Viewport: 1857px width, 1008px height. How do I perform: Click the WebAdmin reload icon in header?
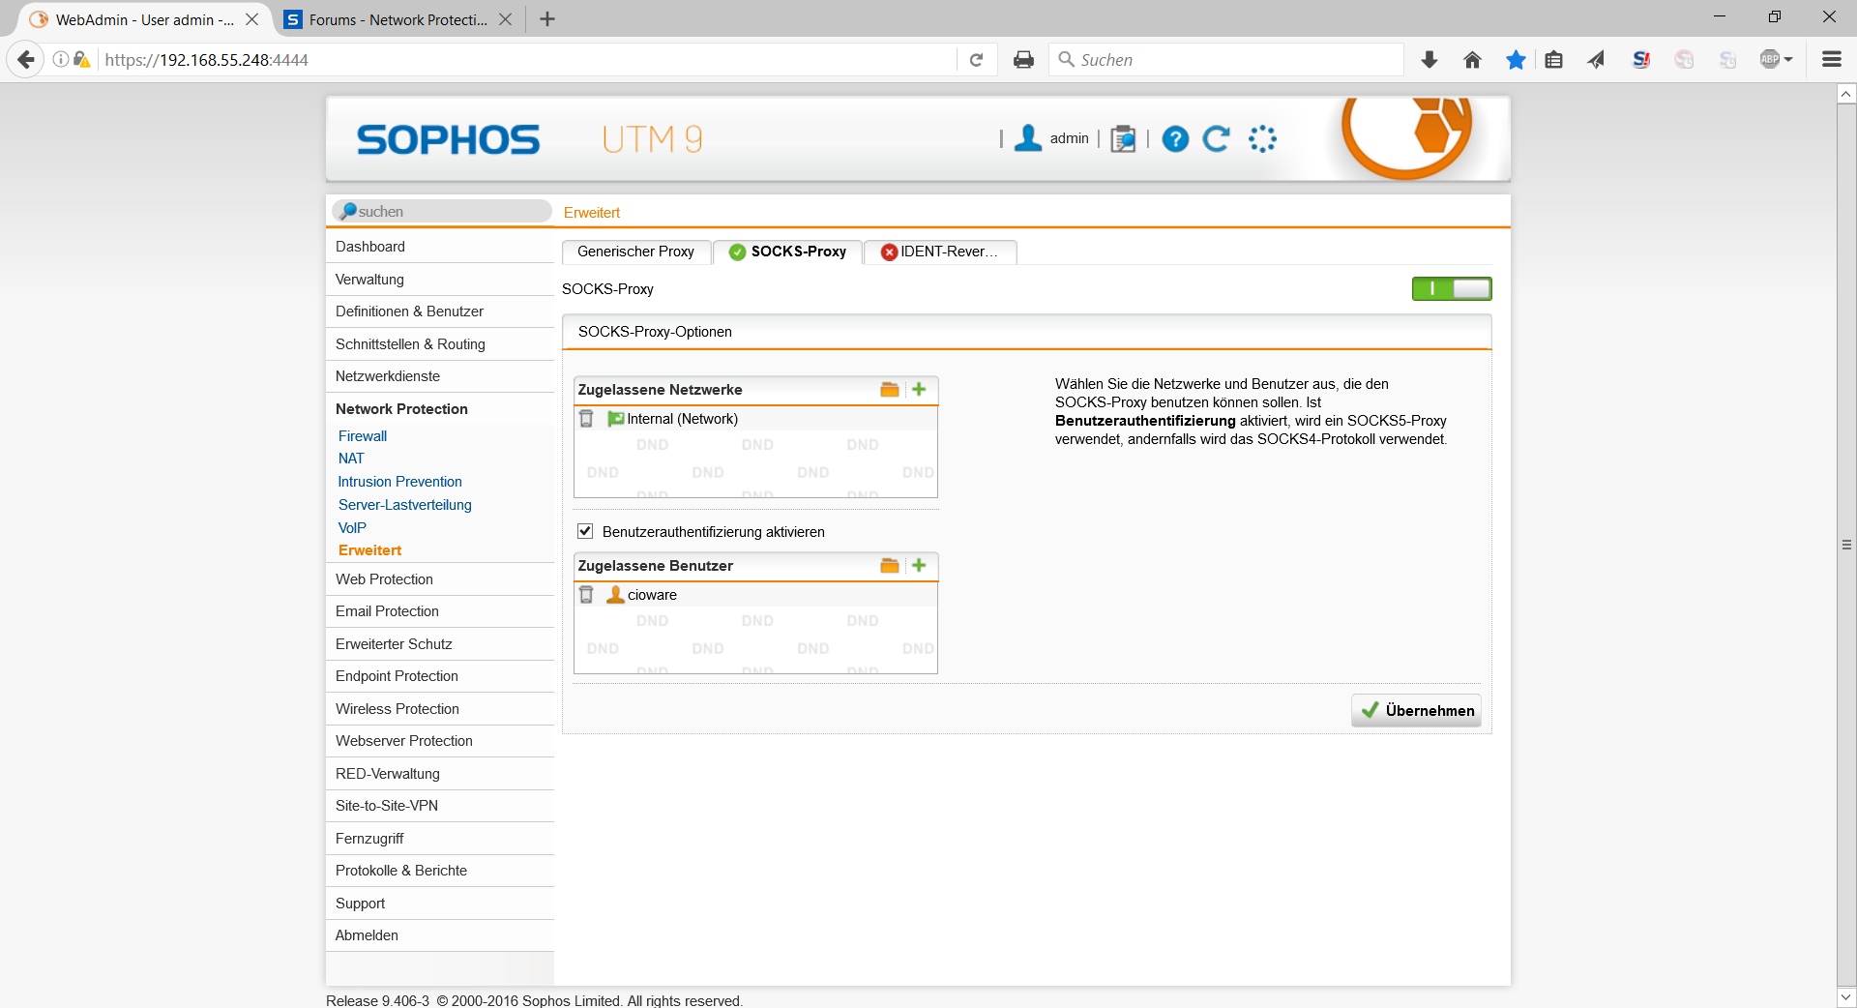pyautogui.click(x=1217, y=139)
